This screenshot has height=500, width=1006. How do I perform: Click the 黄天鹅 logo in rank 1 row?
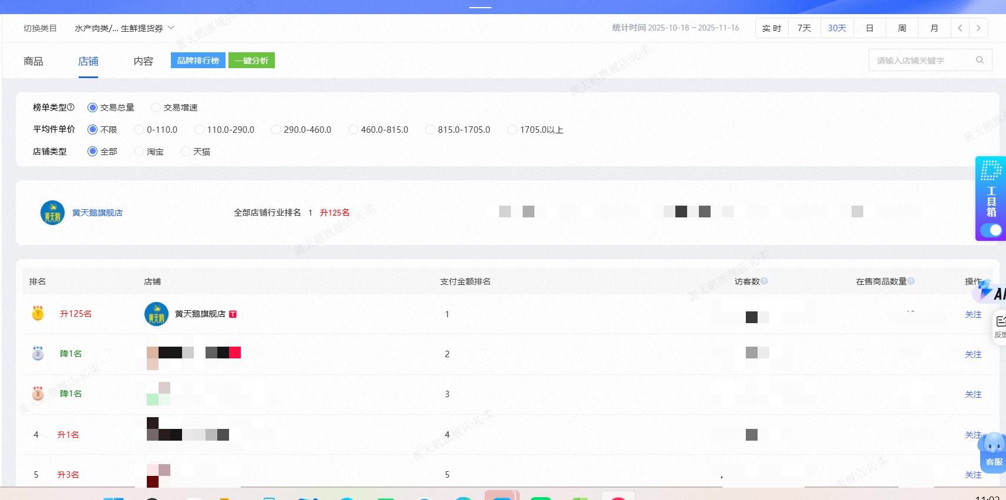click(156, 314)
